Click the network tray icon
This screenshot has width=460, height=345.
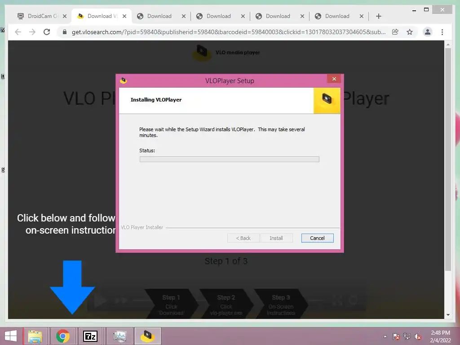coord(407,336)
